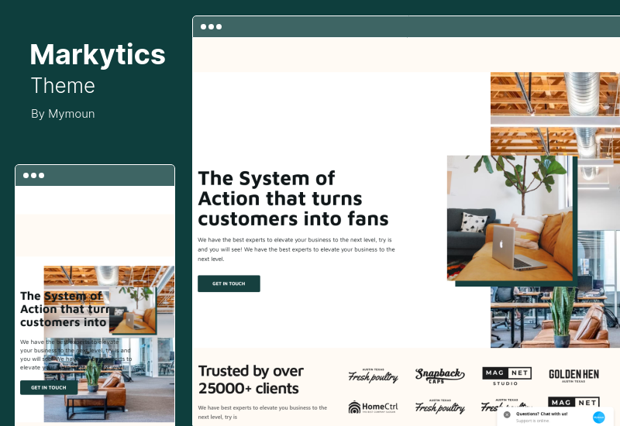Click the small laptop photo in mobile preview
The height and width of the screenshot is (426, 620).
(x=133, y=310)
